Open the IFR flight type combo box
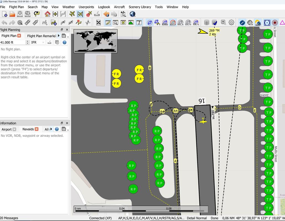This screenshot has width=285, height=221. pyautogui.click(x=38, y=42)
